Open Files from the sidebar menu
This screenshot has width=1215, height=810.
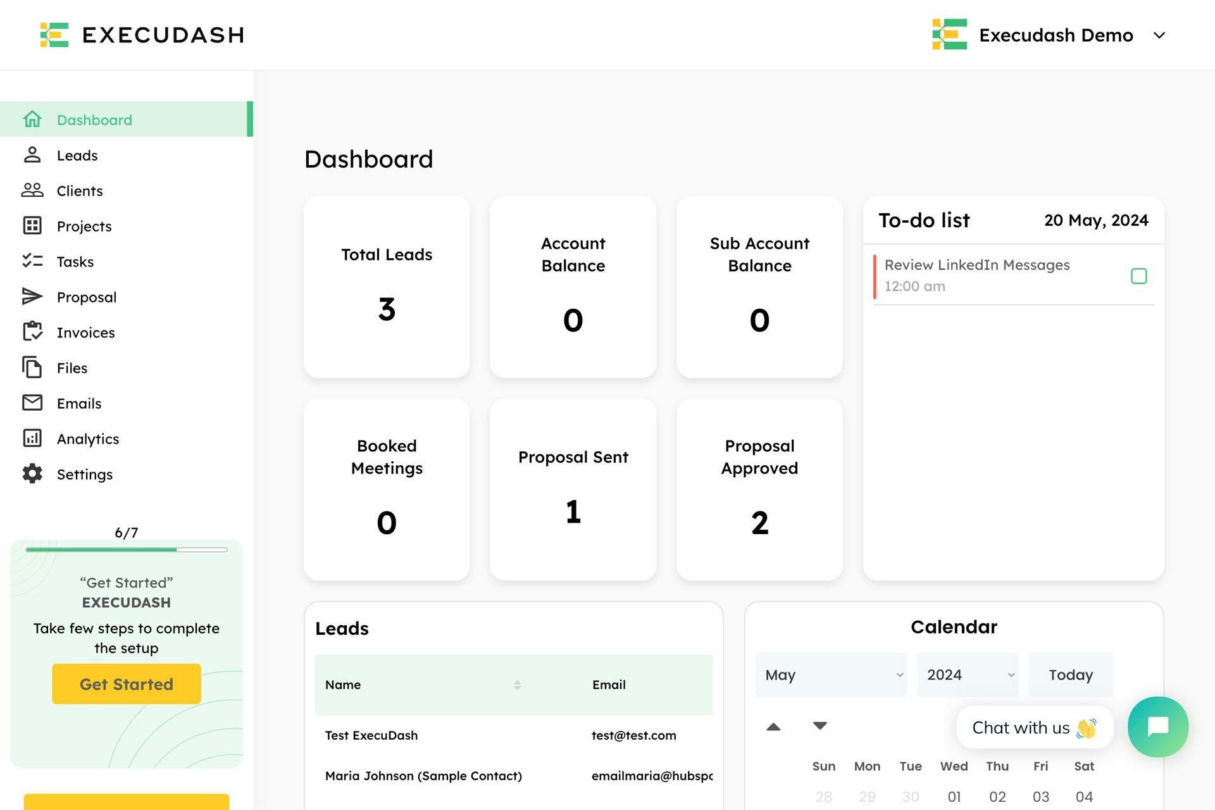(x=72, y=368)
